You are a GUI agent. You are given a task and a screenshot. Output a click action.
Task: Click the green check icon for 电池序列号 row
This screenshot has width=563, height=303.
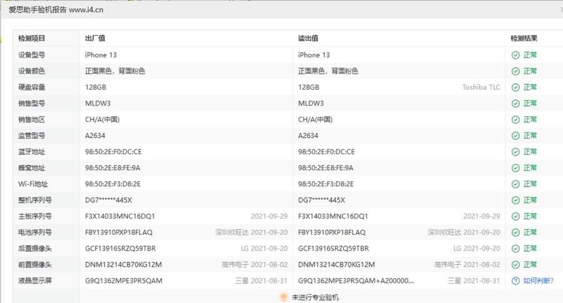click(x=515, y=232)
